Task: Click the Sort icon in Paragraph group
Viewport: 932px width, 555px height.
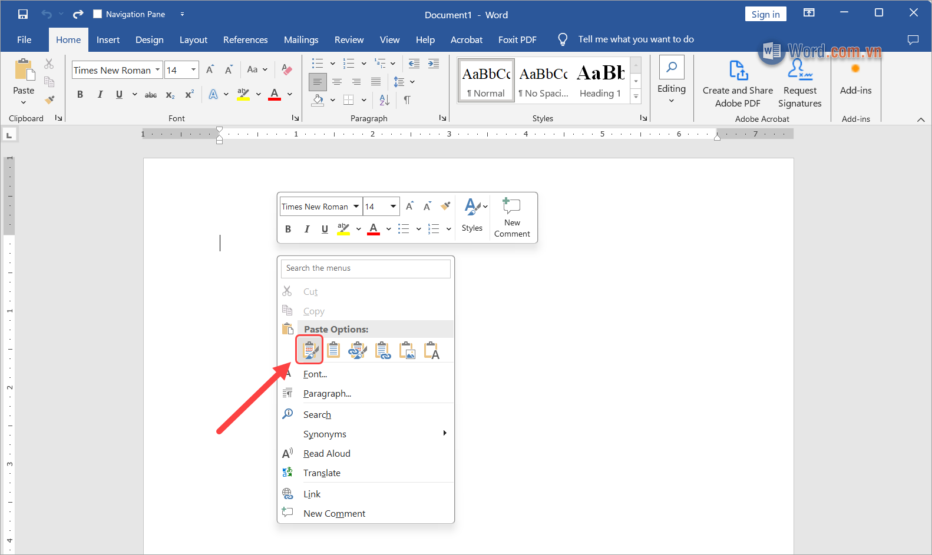Action: coord(384,100)
